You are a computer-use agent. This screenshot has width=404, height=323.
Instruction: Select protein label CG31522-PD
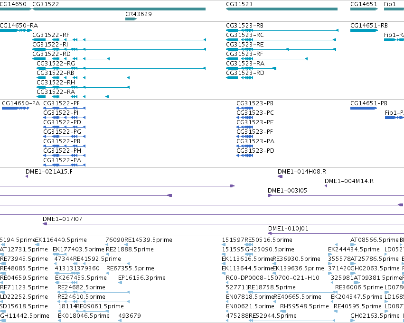click(x=62, y=122)
